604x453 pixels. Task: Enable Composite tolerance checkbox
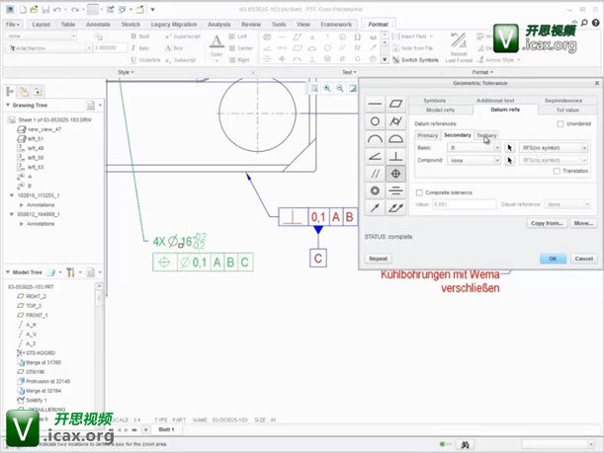click(x=419, y=192)
